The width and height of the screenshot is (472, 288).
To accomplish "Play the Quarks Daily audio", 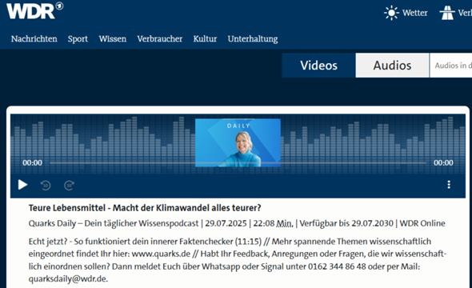I will click(x=22, y=185).
